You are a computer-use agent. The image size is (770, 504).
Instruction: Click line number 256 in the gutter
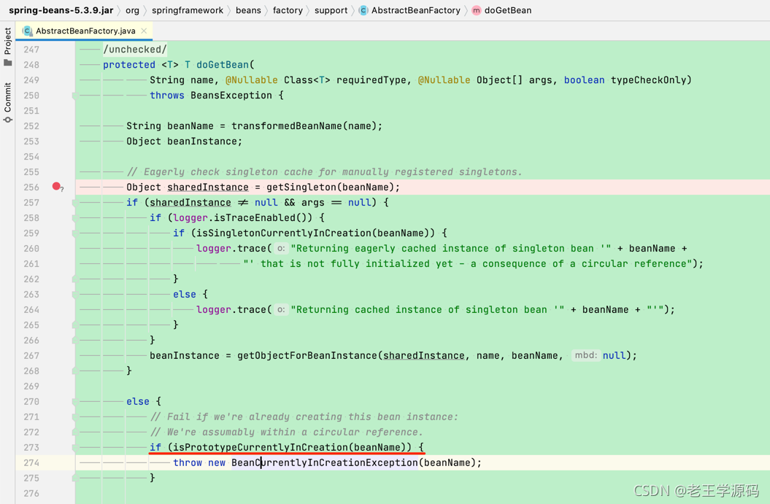[31, 187]
